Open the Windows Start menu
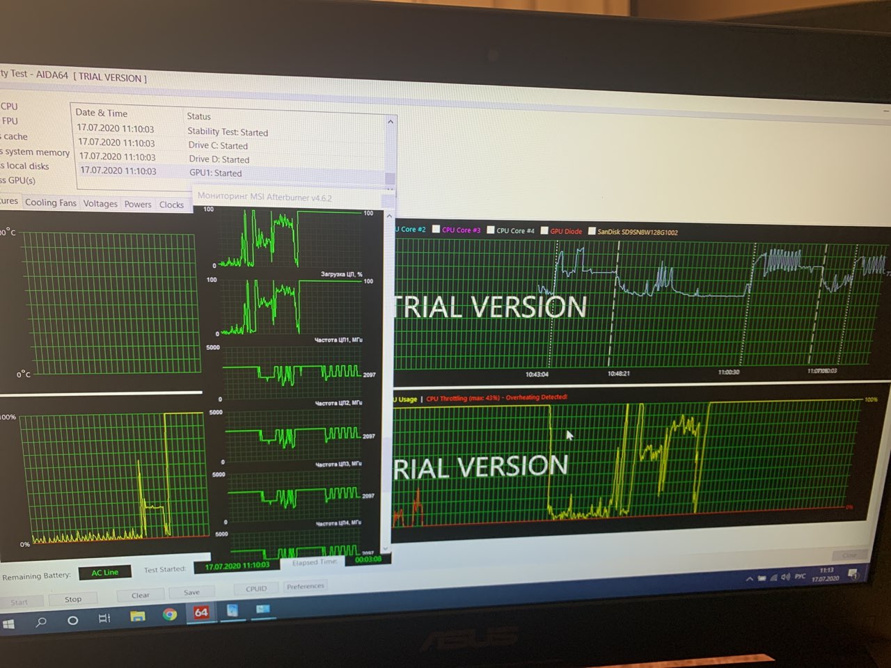The image size is (891, 668). tap(9, 624)
